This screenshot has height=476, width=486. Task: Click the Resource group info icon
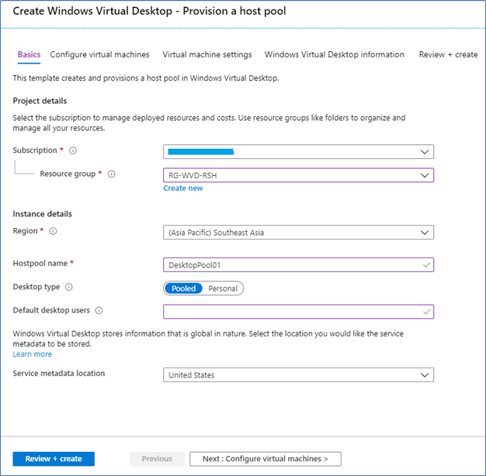coord(111,174)
